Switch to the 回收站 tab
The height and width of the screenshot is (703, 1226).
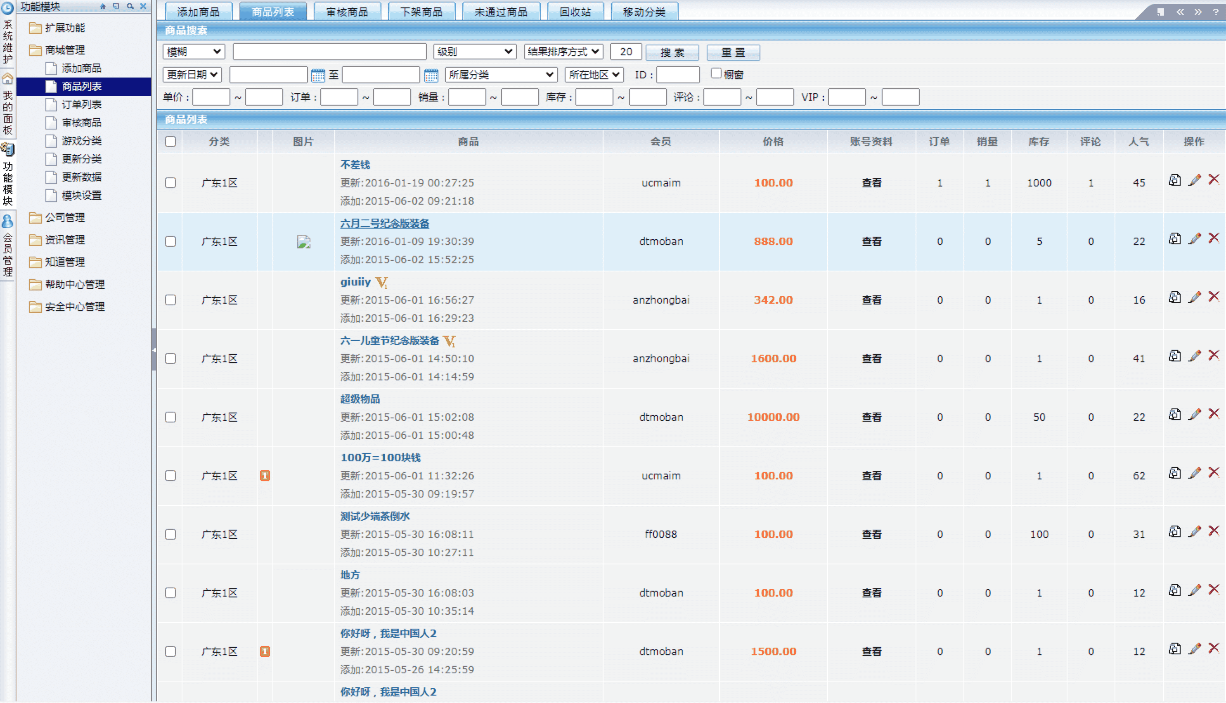click(x=575, y=12)
